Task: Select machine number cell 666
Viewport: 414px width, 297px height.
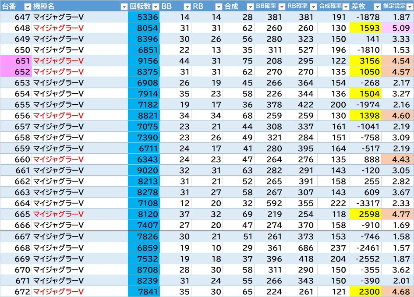Action: tap(16, 225)
